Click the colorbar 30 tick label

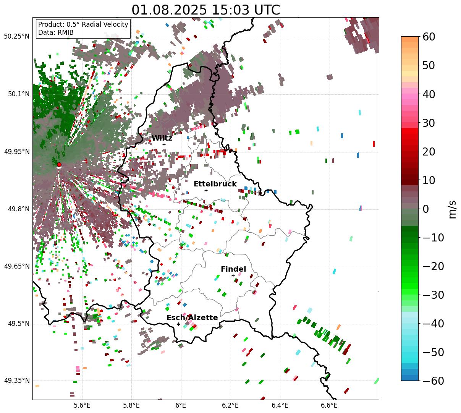[429, 123]
